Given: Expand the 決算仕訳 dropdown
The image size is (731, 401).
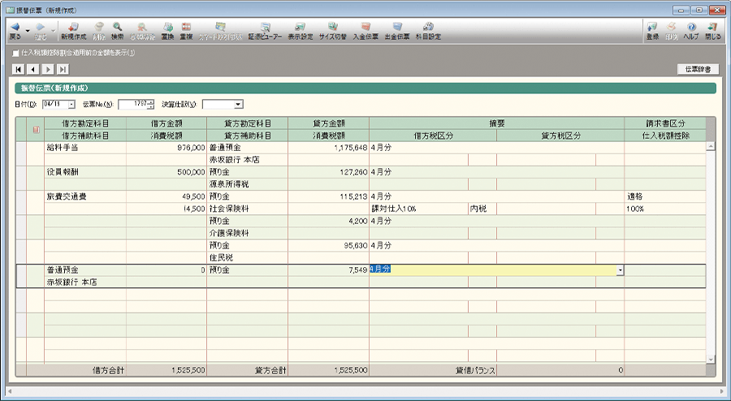Looking at the screenshot, I should click(x=238, y=104).
